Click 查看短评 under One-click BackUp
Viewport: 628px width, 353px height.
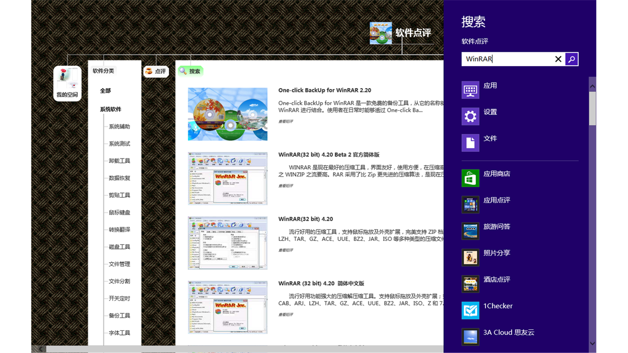pyautogui.click(x=286, y=122)
